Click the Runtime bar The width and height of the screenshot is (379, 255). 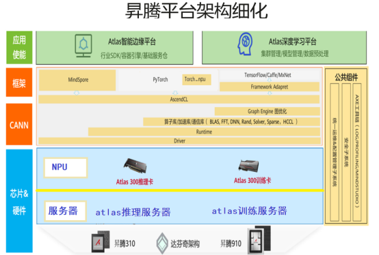(205, 132)
